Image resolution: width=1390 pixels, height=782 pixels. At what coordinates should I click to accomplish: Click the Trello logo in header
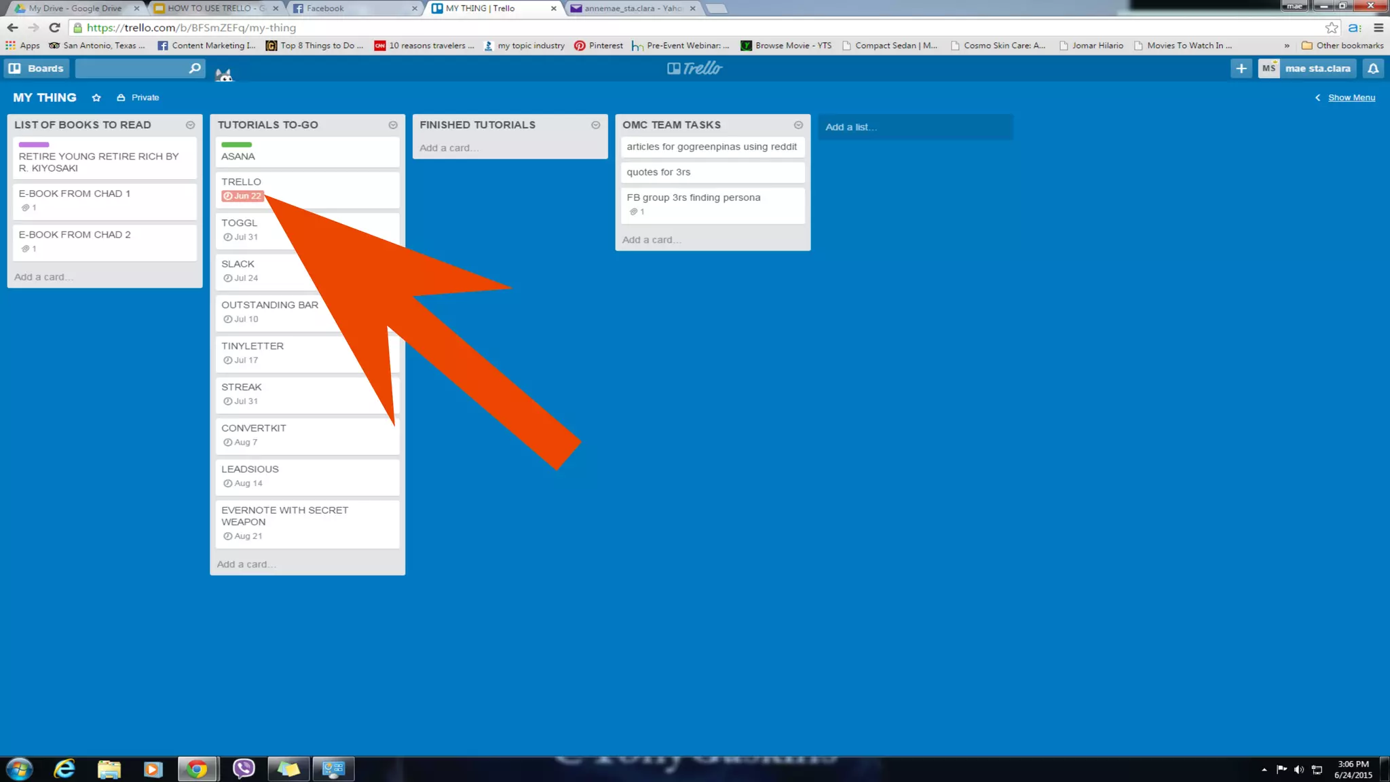[695, 69]
